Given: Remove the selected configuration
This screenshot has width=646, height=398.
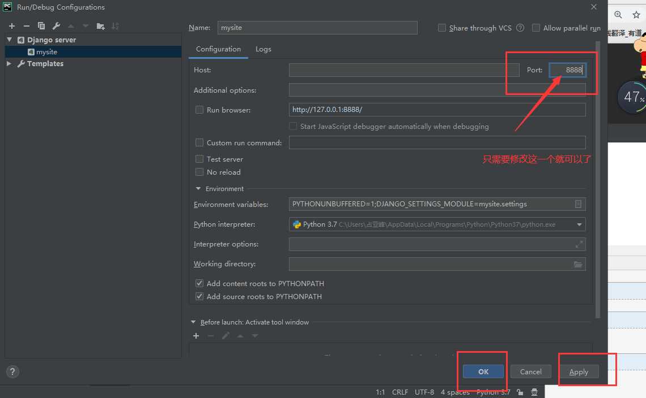Looking at the screenshot, I should tap(27, 26).
